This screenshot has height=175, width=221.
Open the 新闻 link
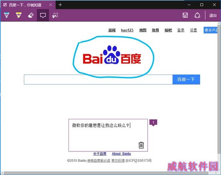(x=112, y=30)
